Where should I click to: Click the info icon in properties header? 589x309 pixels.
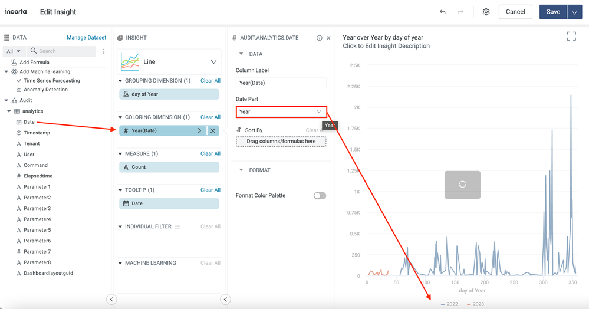click(x=320, y=38)
